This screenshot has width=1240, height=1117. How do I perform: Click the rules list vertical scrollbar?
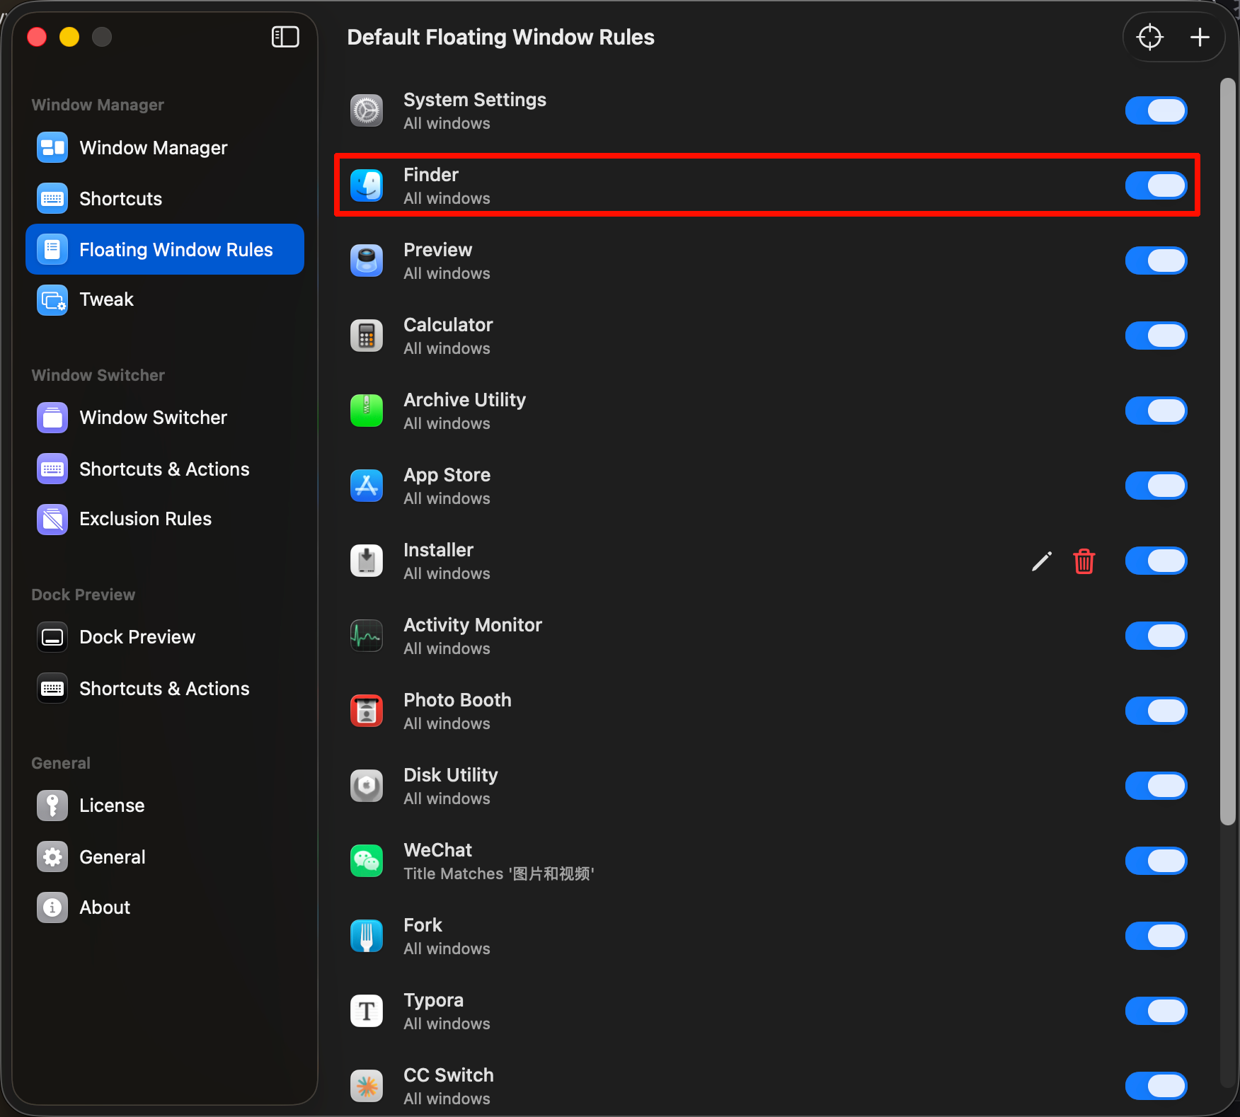[1227, 452]
